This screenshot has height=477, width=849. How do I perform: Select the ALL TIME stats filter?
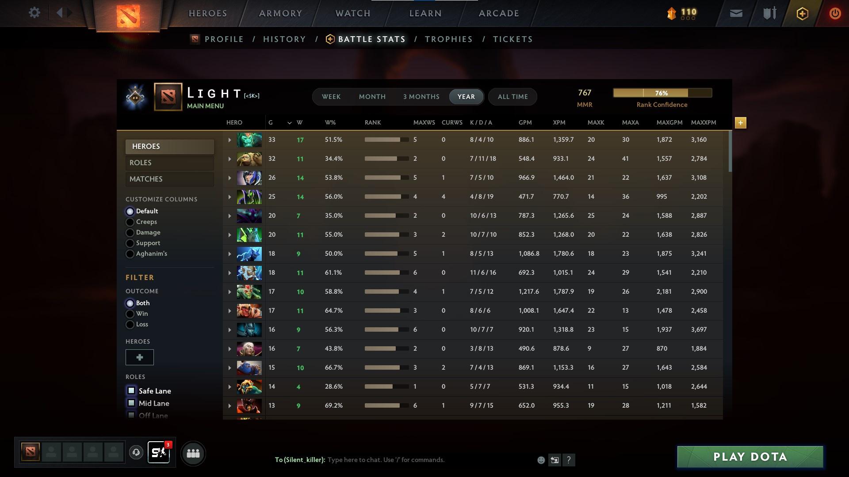(x=512, y=97)
